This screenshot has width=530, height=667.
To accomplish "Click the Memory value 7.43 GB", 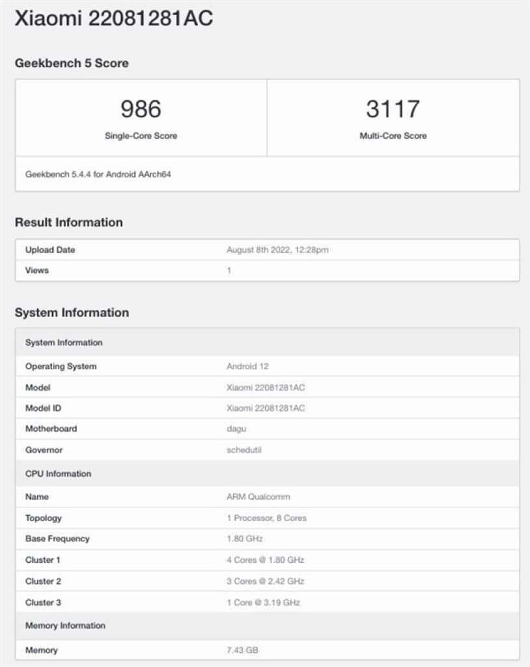I will (x=242, y=650).
